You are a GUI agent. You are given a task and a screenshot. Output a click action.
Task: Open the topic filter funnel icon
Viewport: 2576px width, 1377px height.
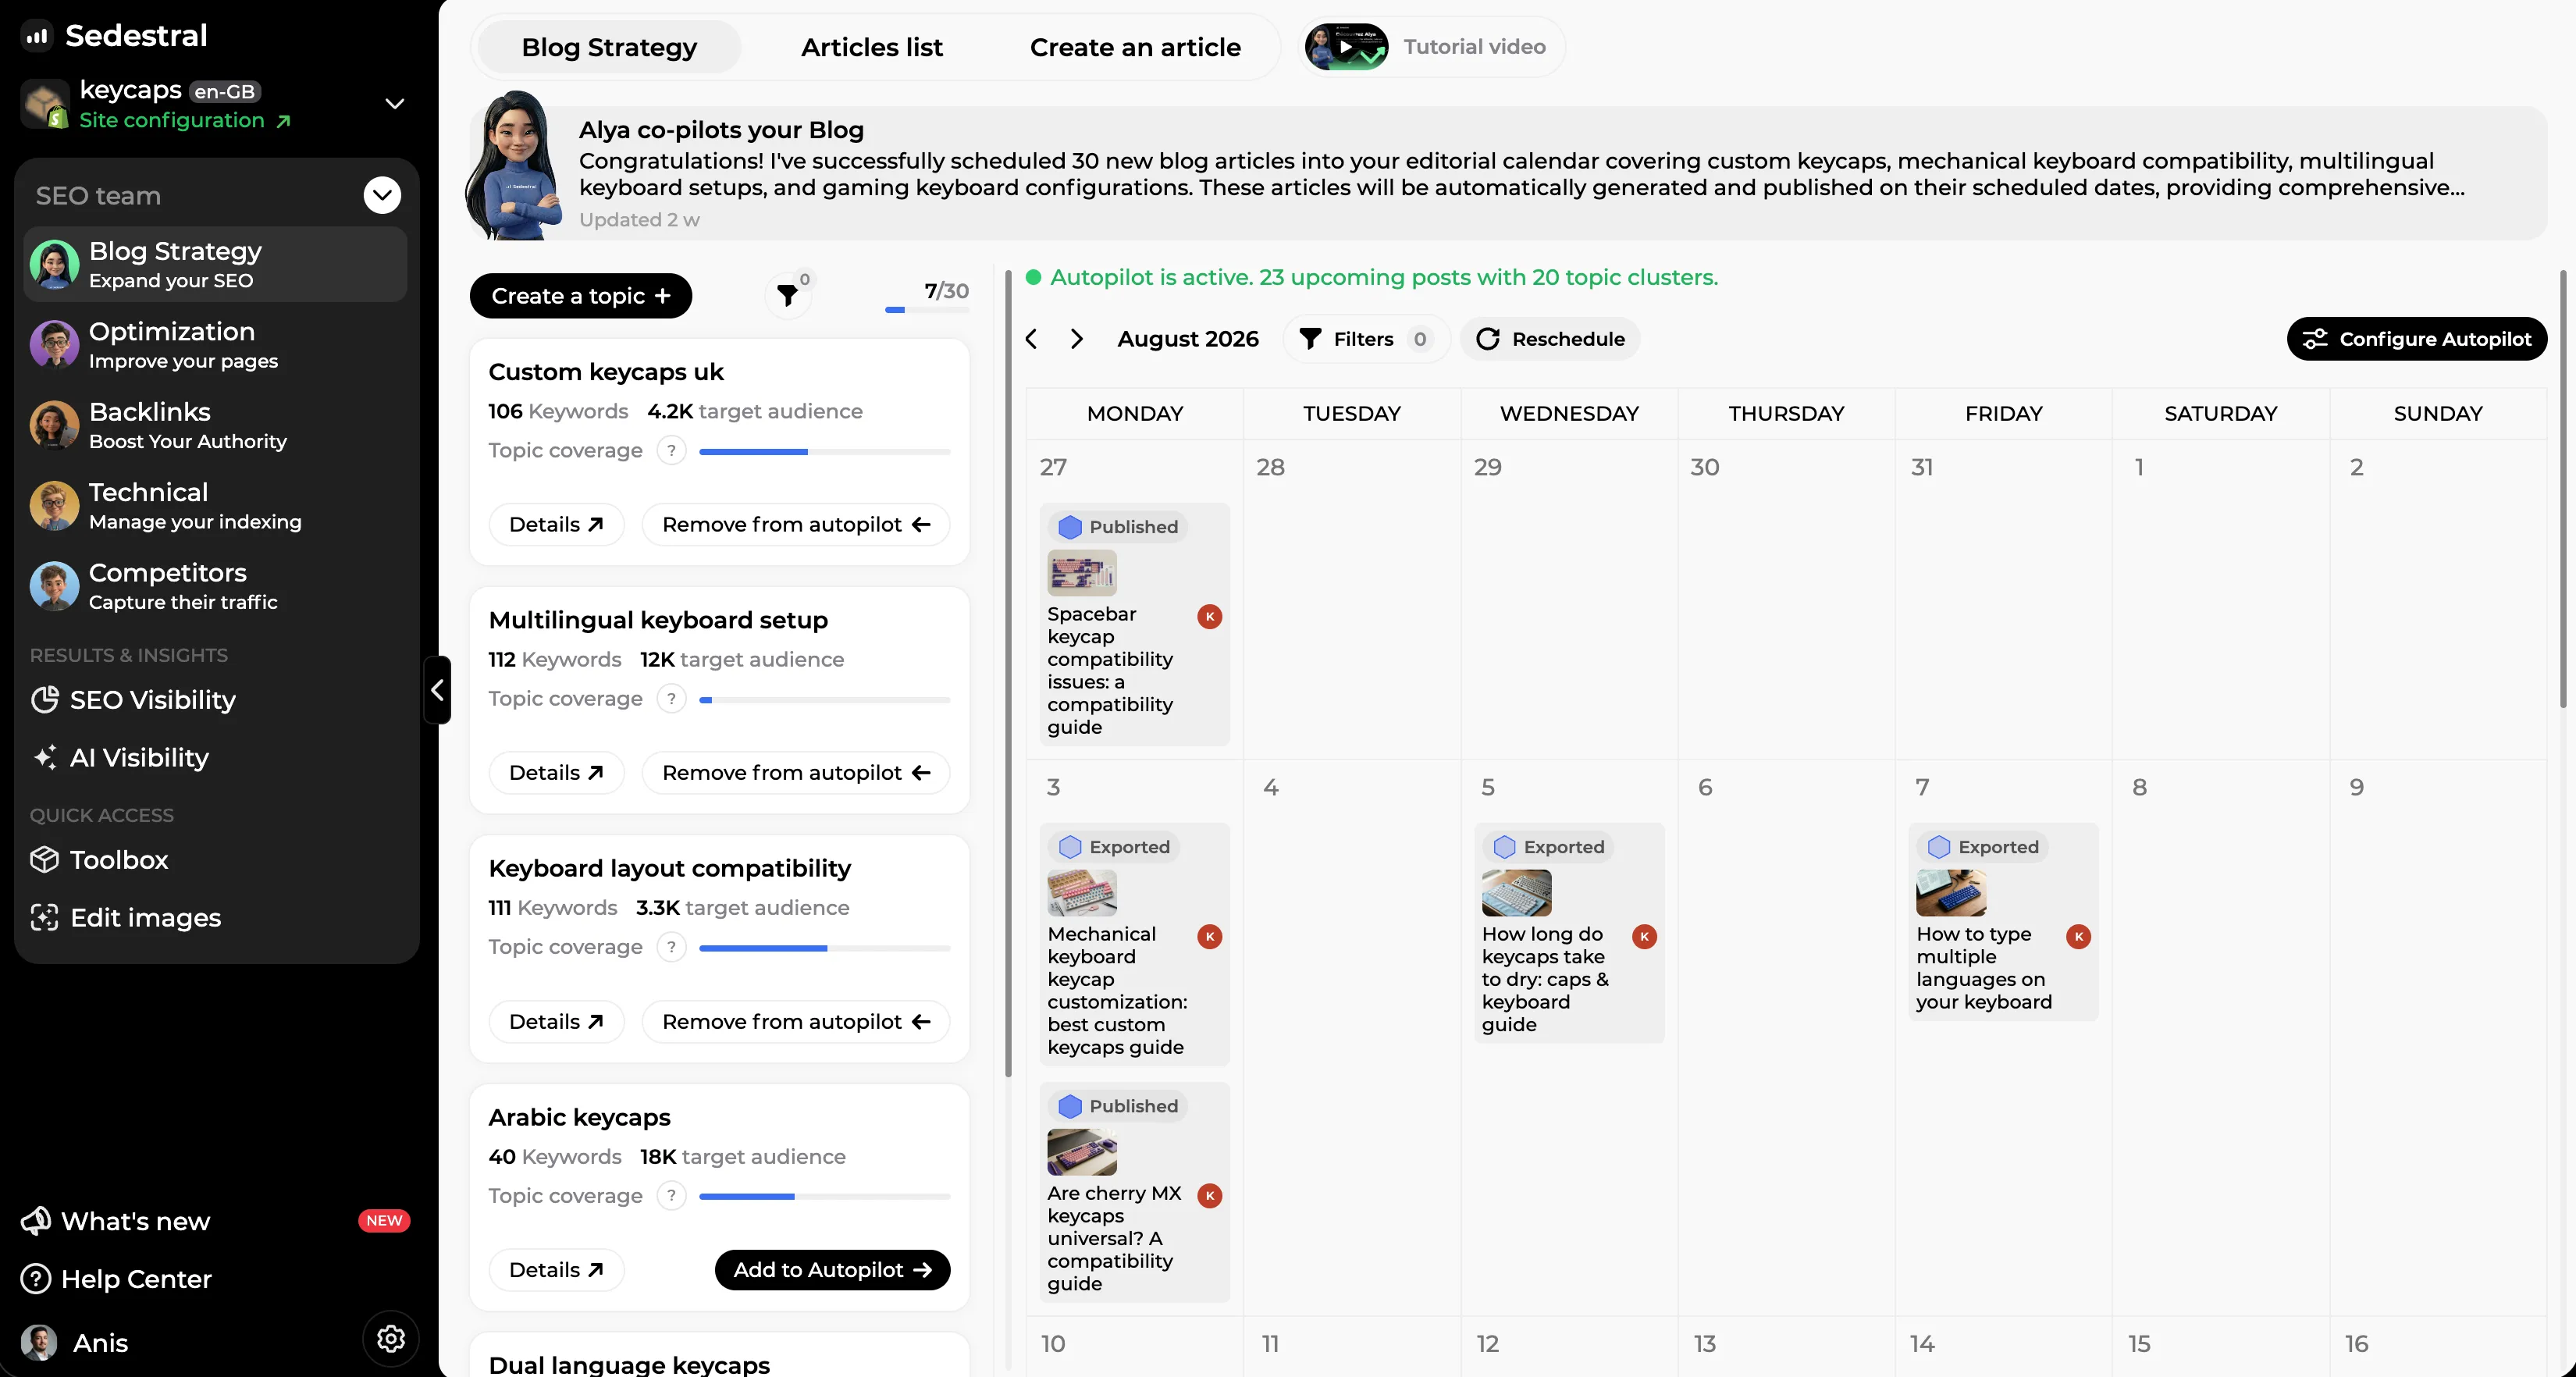[x=788, y=295]
